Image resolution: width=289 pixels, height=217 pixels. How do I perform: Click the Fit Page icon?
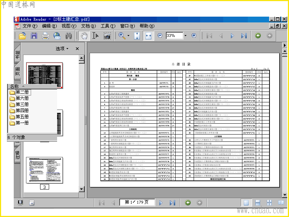click(x=137, y=35)
